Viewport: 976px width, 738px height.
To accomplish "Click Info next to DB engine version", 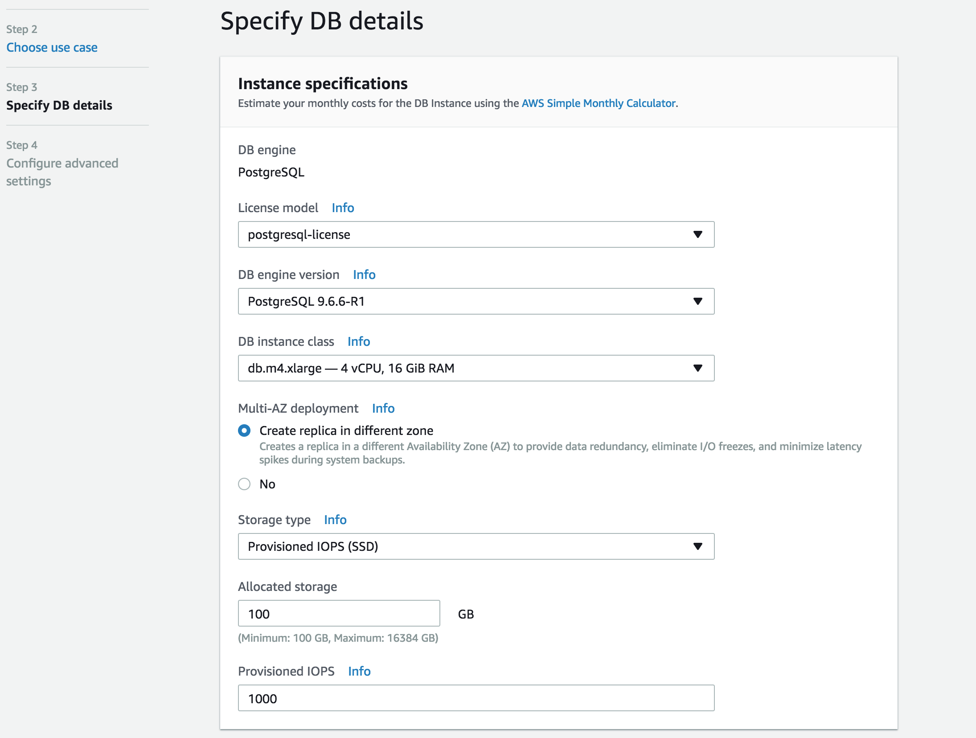I will pyautogui.click(x=364, y=275).
